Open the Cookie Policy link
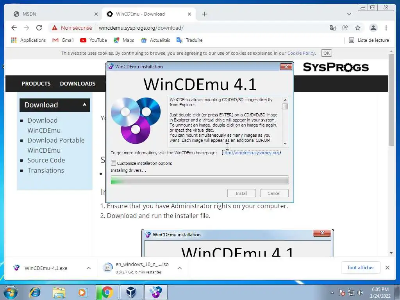The image size is (400, 300). pos(301,53)
